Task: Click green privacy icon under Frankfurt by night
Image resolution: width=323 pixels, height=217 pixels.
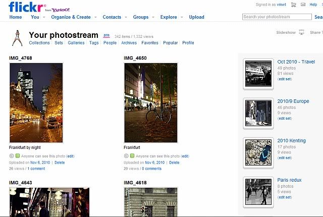Action: [18, 156]
